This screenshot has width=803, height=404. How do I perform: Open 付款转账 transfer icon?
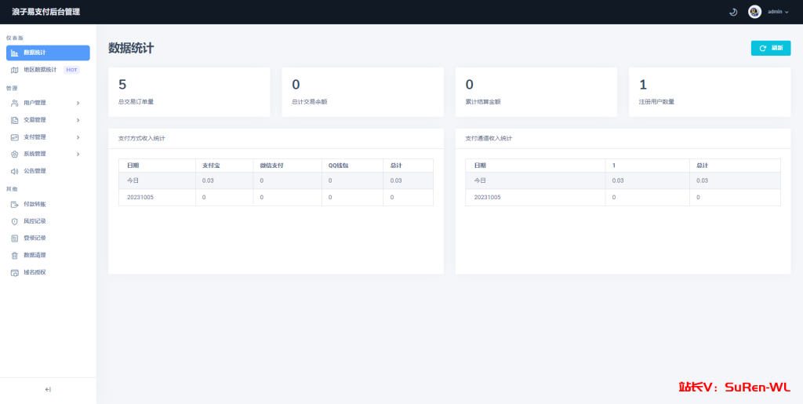15,204
